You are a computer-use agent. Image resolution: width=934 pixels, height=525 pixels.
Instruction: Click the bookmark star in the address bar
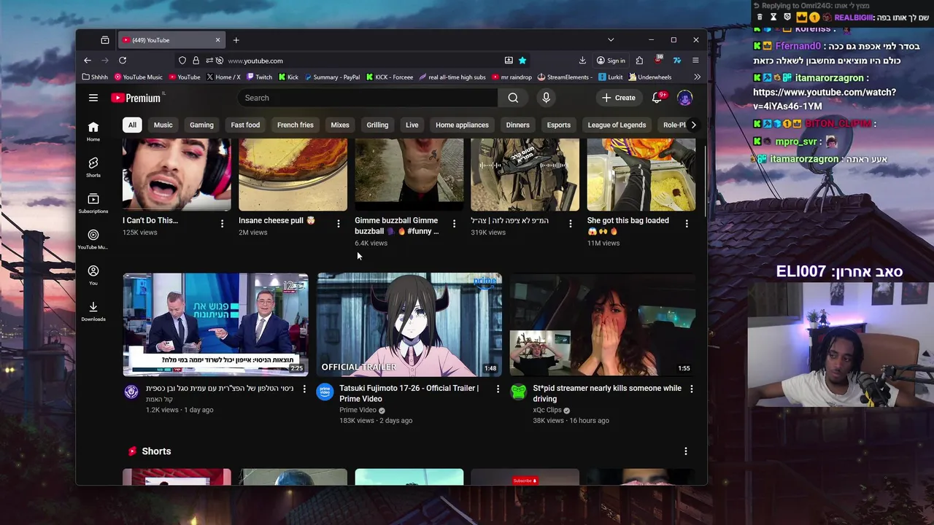[x=522, y=61]
